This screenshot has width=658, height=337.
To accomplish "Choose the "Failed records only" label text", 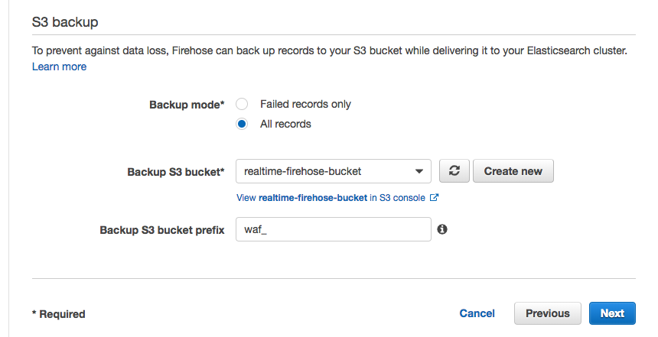I will pyautogui.click(x=305, y=104).
